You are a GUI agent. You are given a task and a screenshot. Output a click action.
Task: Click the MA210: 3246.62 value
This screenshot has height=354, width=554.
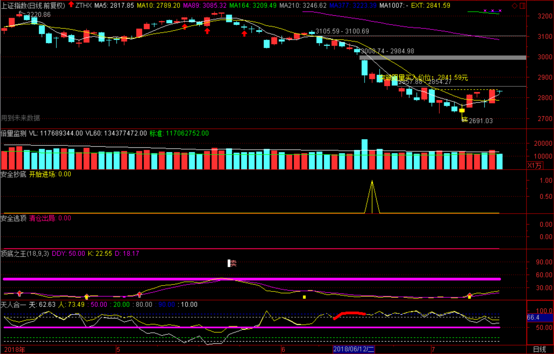coord(303,5)
